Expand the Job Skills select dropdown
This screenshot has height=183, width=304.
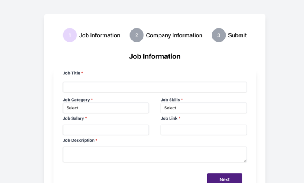click(x=203, y=108)
